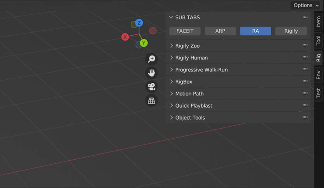Screen dimensions: 324x188
Task: Grab the Motion Path panel drag handle
Action: point(305,93)
